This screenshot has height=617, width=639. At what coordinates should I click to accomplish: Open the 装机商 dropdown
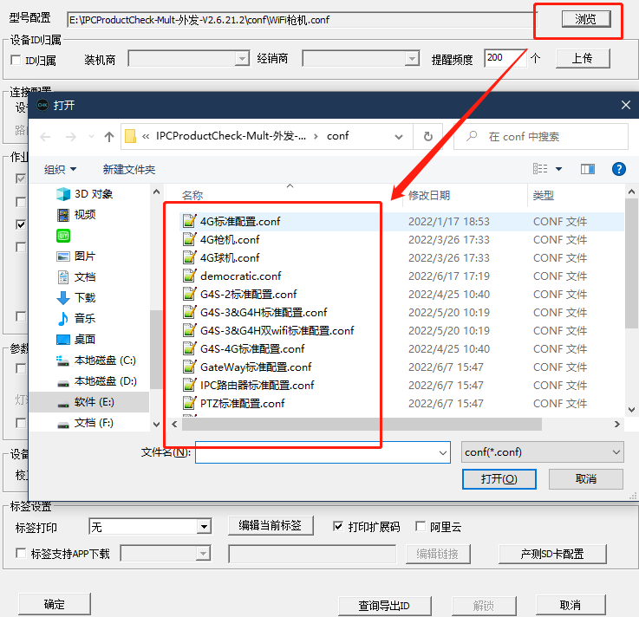coord(189,59)
